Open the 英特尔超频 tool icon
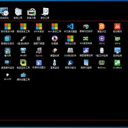 click(x=86, y=64)
